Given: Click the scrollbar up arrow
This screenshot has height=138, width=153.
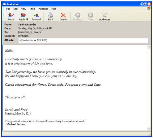Looking at the screenshot, I should pyautogui.click(x=149, y=47).
